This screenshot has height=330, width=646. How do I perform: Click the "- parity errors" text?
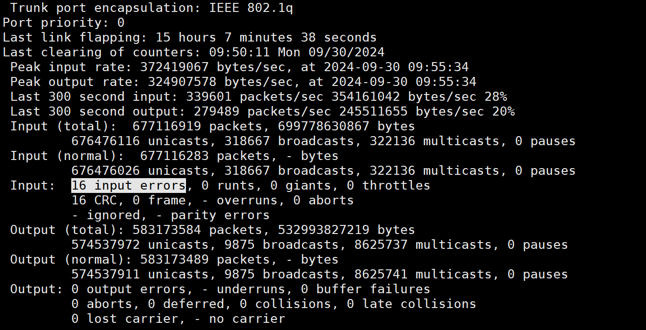[x=212, y=215]
